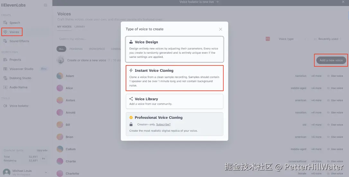
Task: Click the Voice Design flask icon
Action: 131,42
